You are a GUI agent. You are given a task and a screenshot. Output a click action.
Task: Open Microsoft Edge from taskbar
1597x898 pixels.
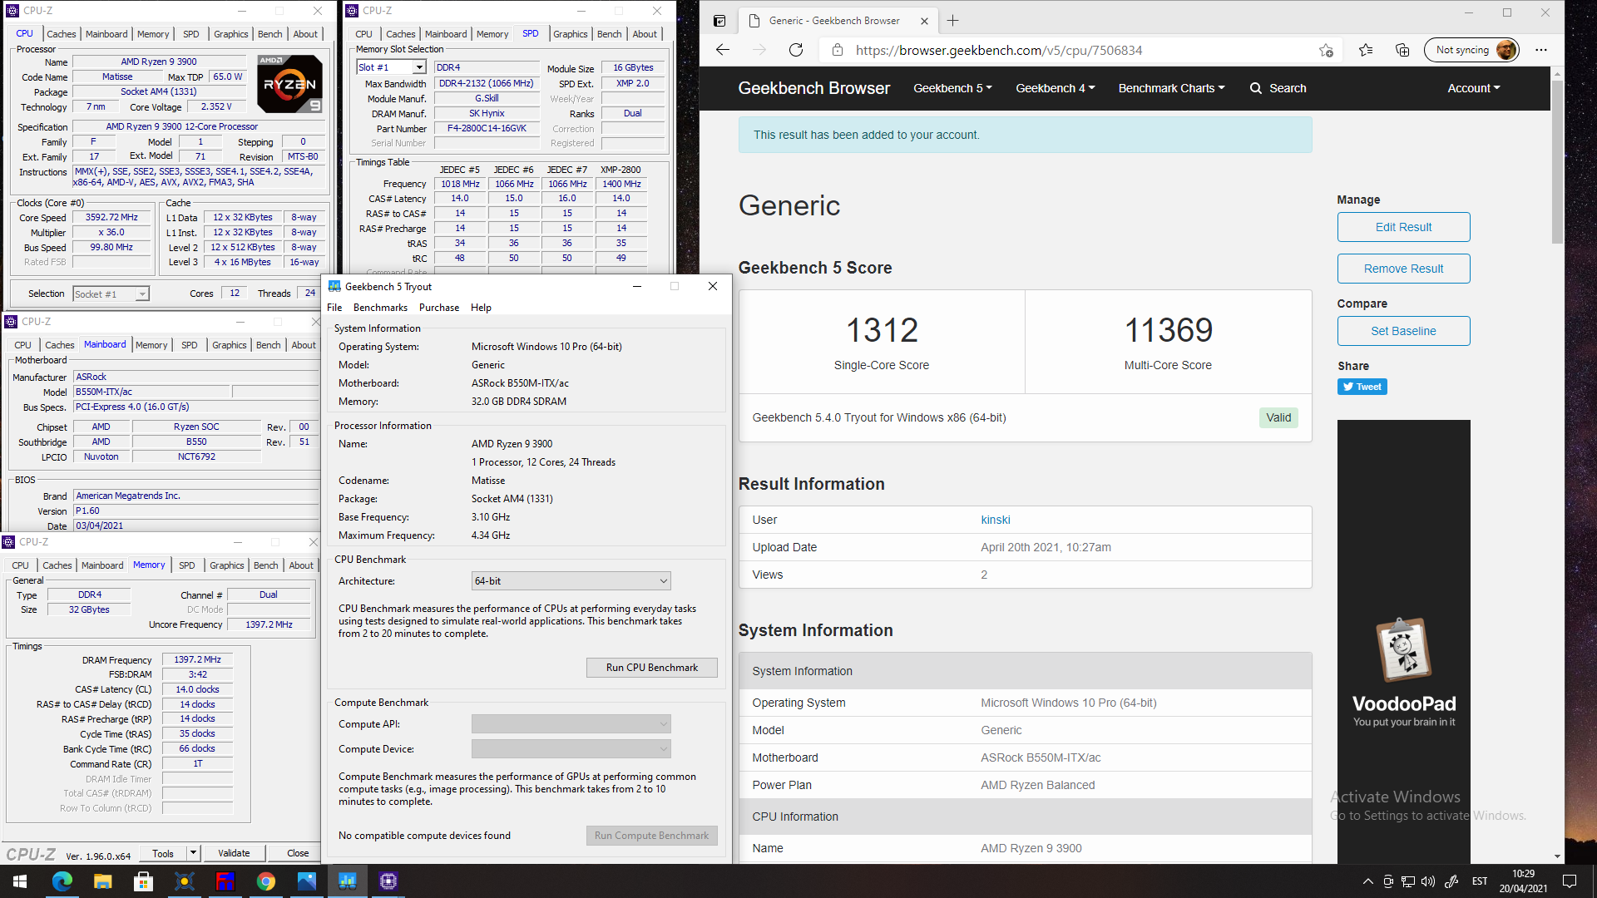pyautogui.click(x=62, y=881)
